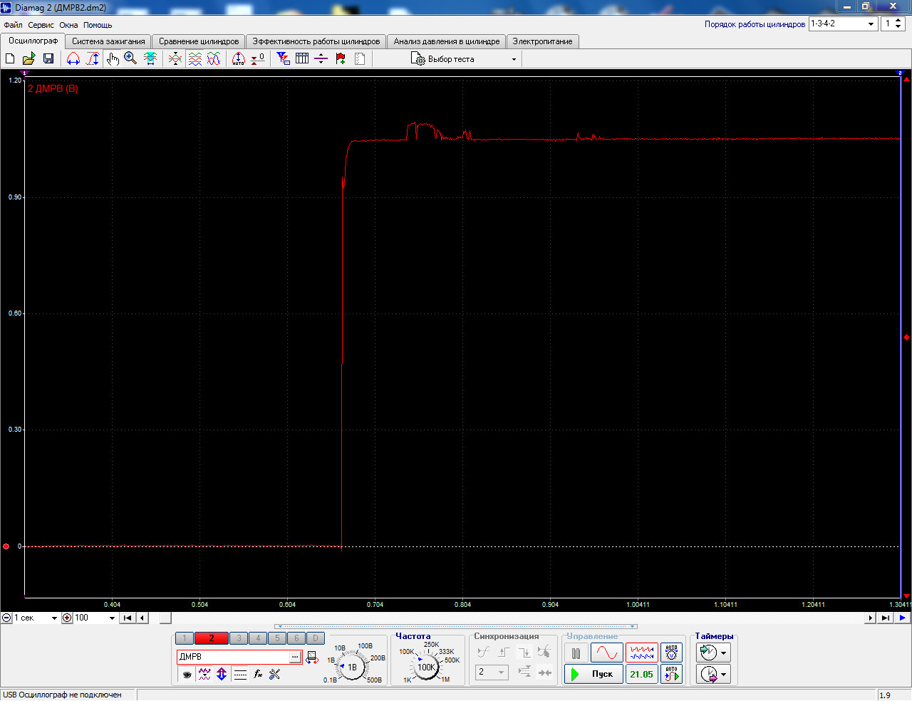Open the Эффективность работы цилиндров tab
Screen dimensions: 912x701
click(x=316, y=41)
